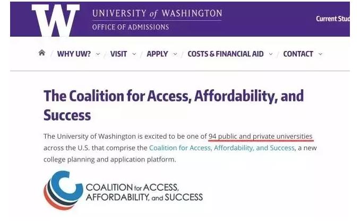This screenshot has height=221, width=360.
Task: Click the large W logo
Action: click(56, 20)
